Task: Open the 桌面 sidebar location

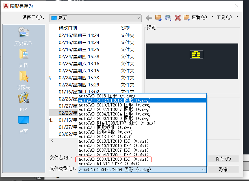Action: [x=23, y=125]
